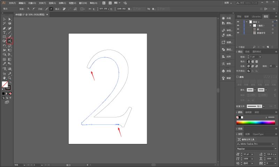Open the stroke profile 等比 dropdown

264,106
